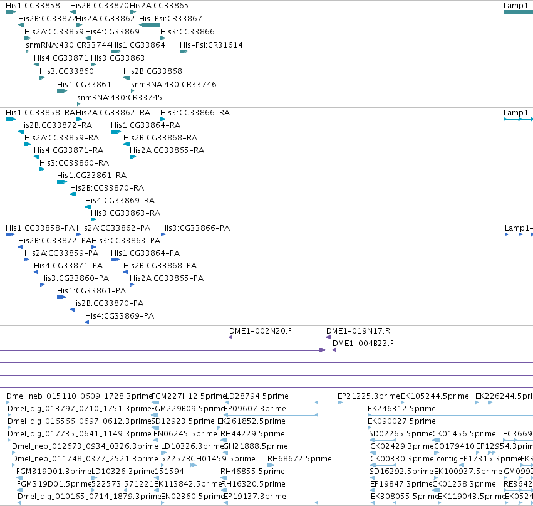Click protein His1:CG33858-PA
The image size is (533, 506).
click(39, 228)
